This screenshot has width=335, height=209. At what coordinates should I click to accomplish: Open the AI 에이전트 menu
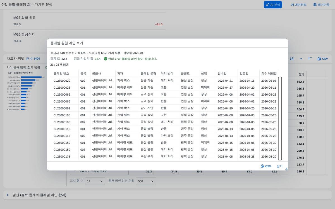click(x=299, y=5)
